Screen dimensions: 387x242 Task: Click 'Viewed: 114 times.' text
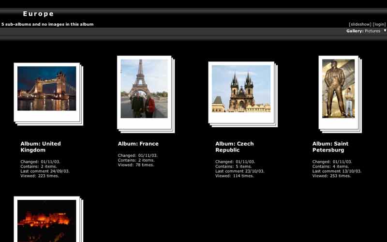tap(235, 176)
